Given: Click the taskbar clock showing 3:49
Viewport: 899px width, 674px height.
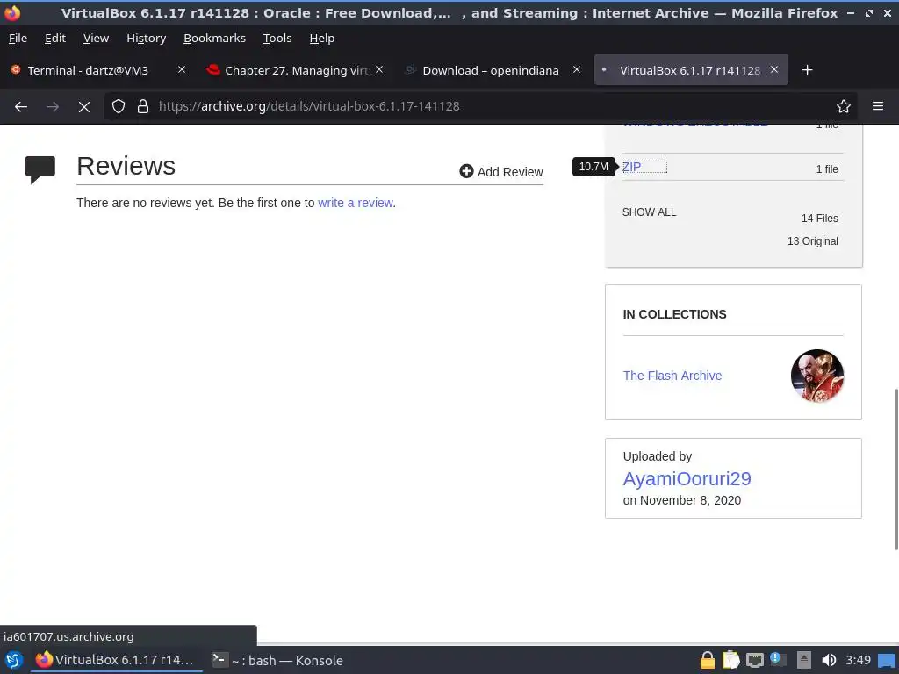Looking at the screenshot, I should pos(858,660).
